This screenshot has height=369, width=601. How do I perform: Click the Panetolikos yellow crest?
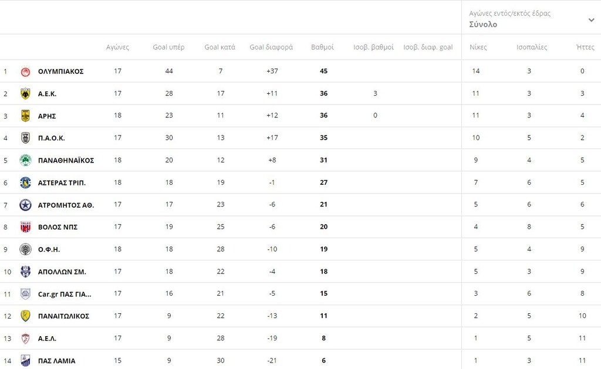[x=25, y=316]
